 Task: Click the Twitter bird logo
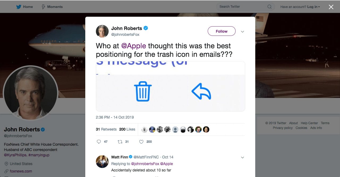(x=18, y=7)
